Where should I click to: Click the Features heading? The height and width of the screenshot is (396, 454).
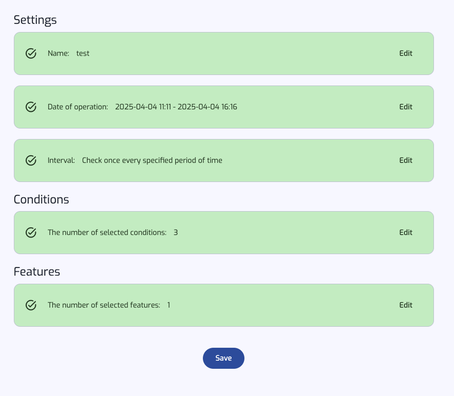pyautogui.click(x=37, y=271)
